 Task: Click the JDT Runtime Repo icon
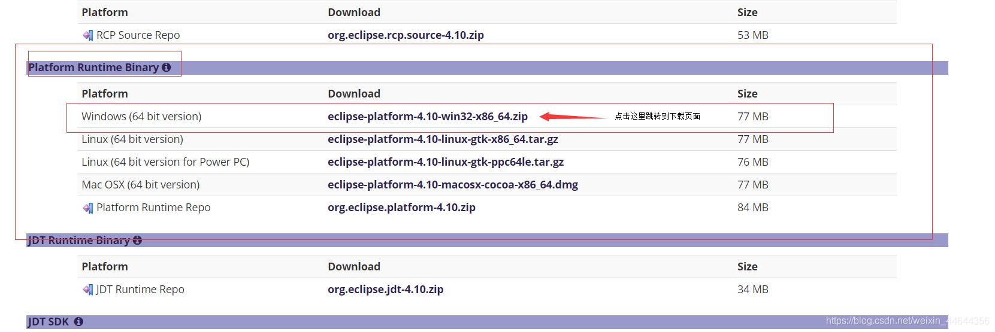point(87,290)
